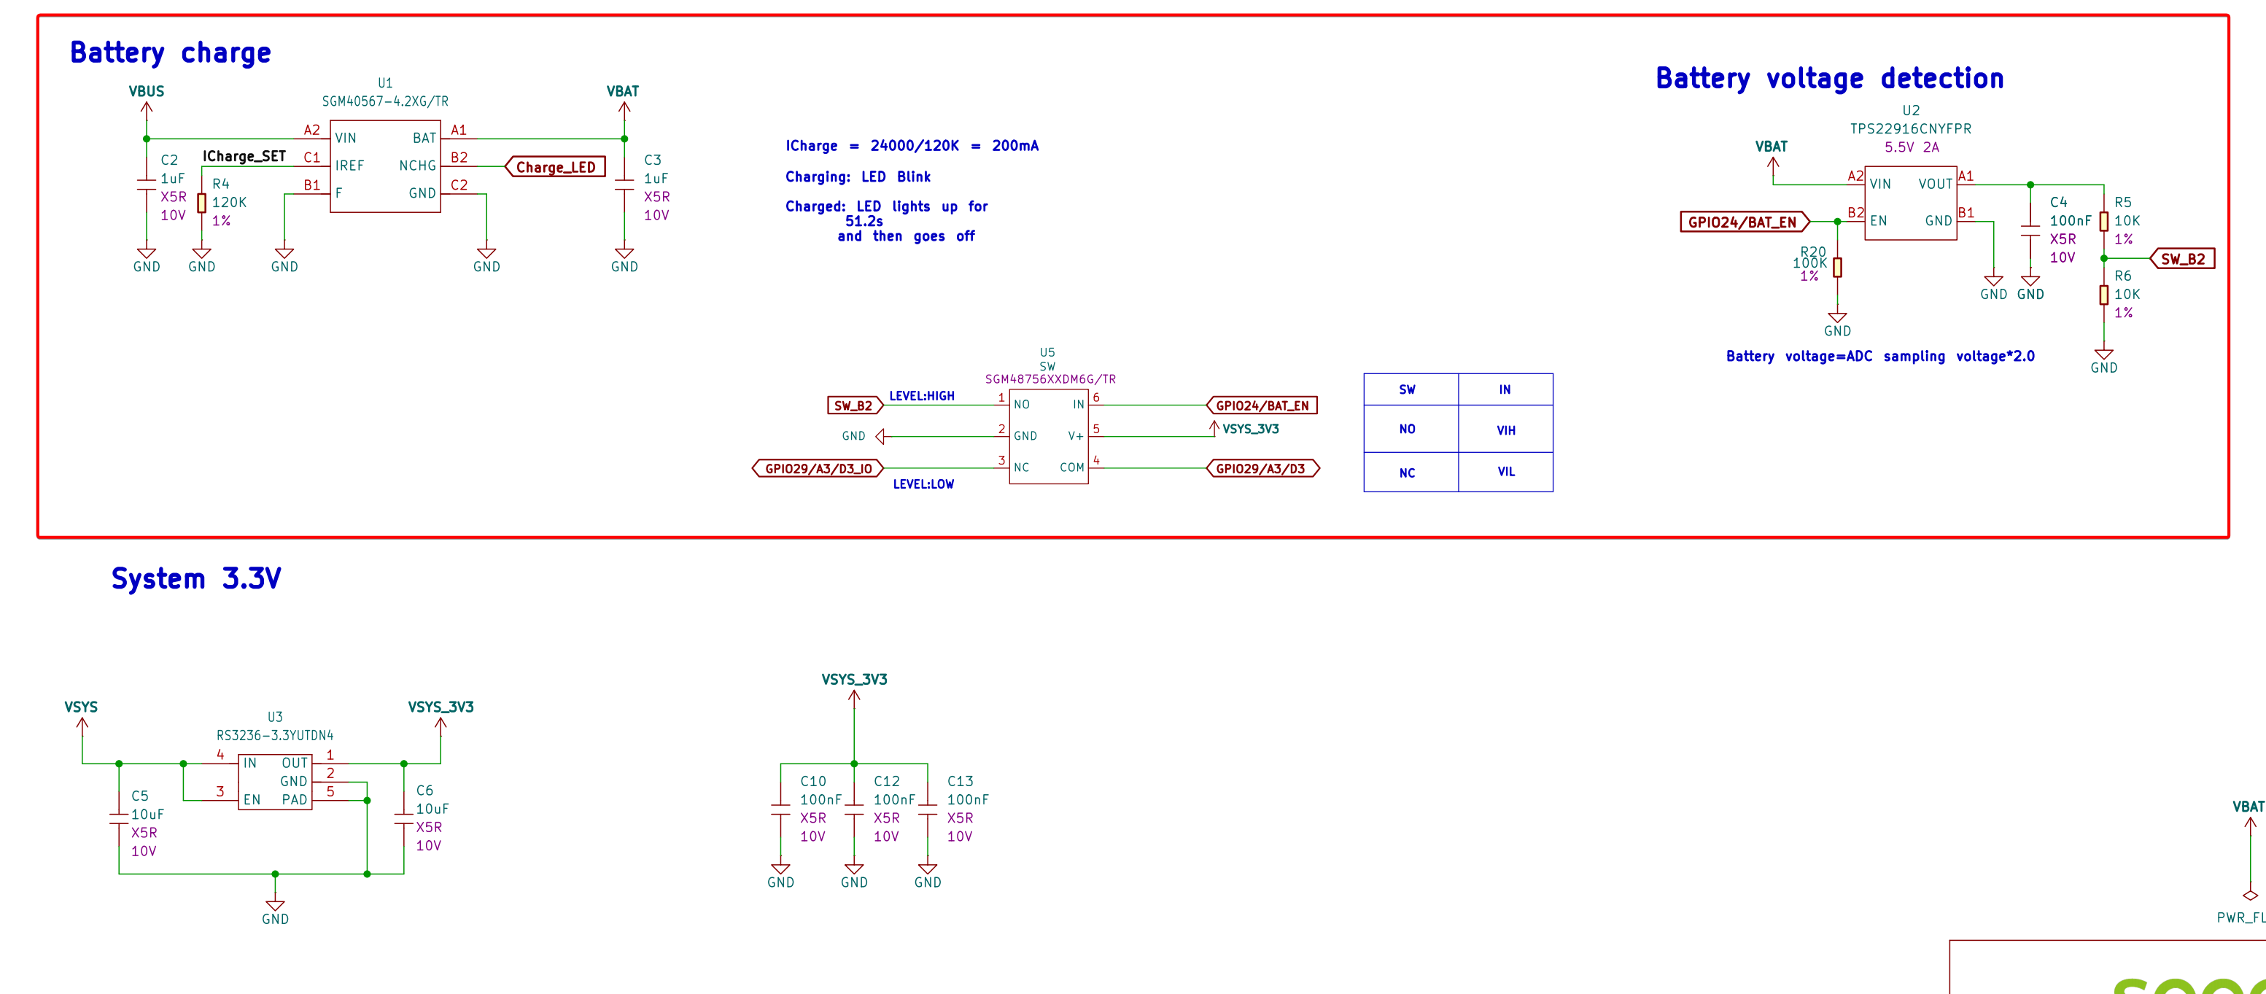Click the 'Battery voltage detection' heading
The height and width of the screenshot is (994, 2266).
[1830, 78]
